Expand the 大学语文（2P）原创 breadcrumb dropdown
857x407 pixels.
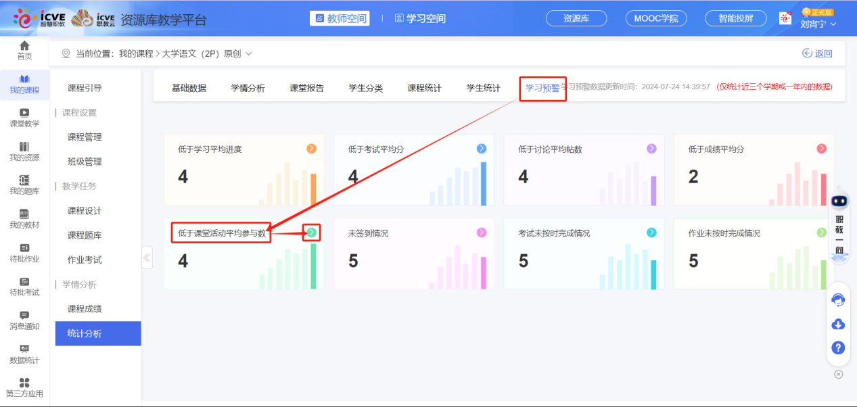tap(249, 53)
